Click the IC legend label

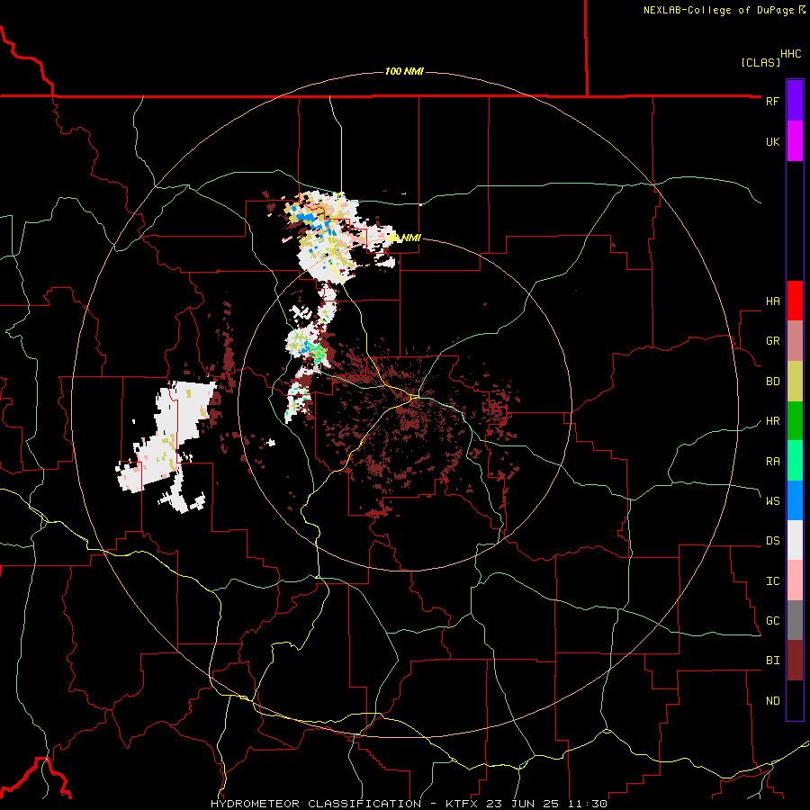pos(772,581)
